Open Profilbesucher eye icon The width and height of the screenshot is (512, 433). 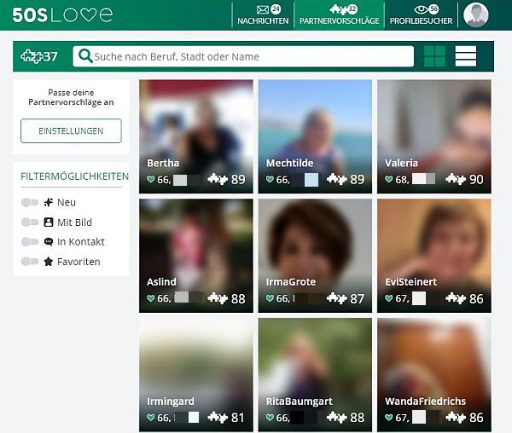coord(420,9)
